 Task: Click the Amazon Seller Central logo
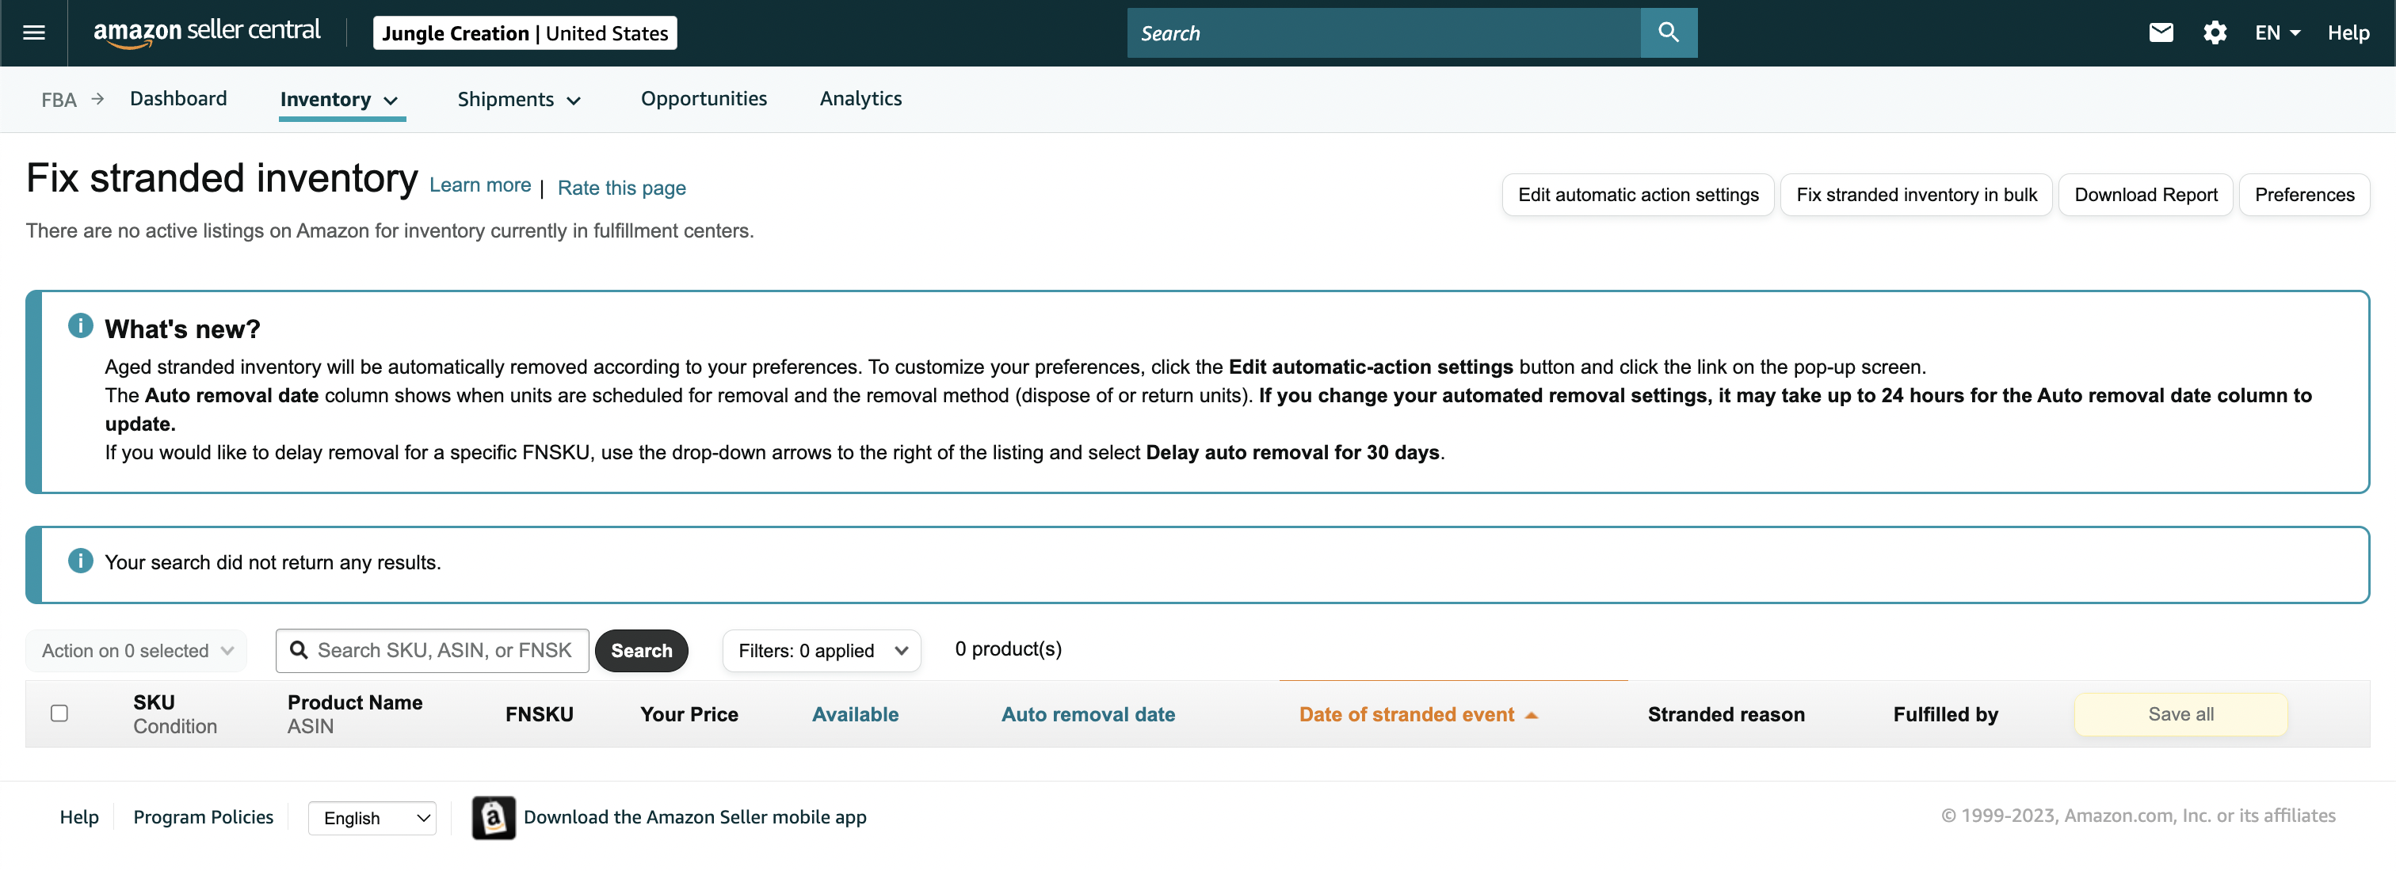[x=207, y=32]
